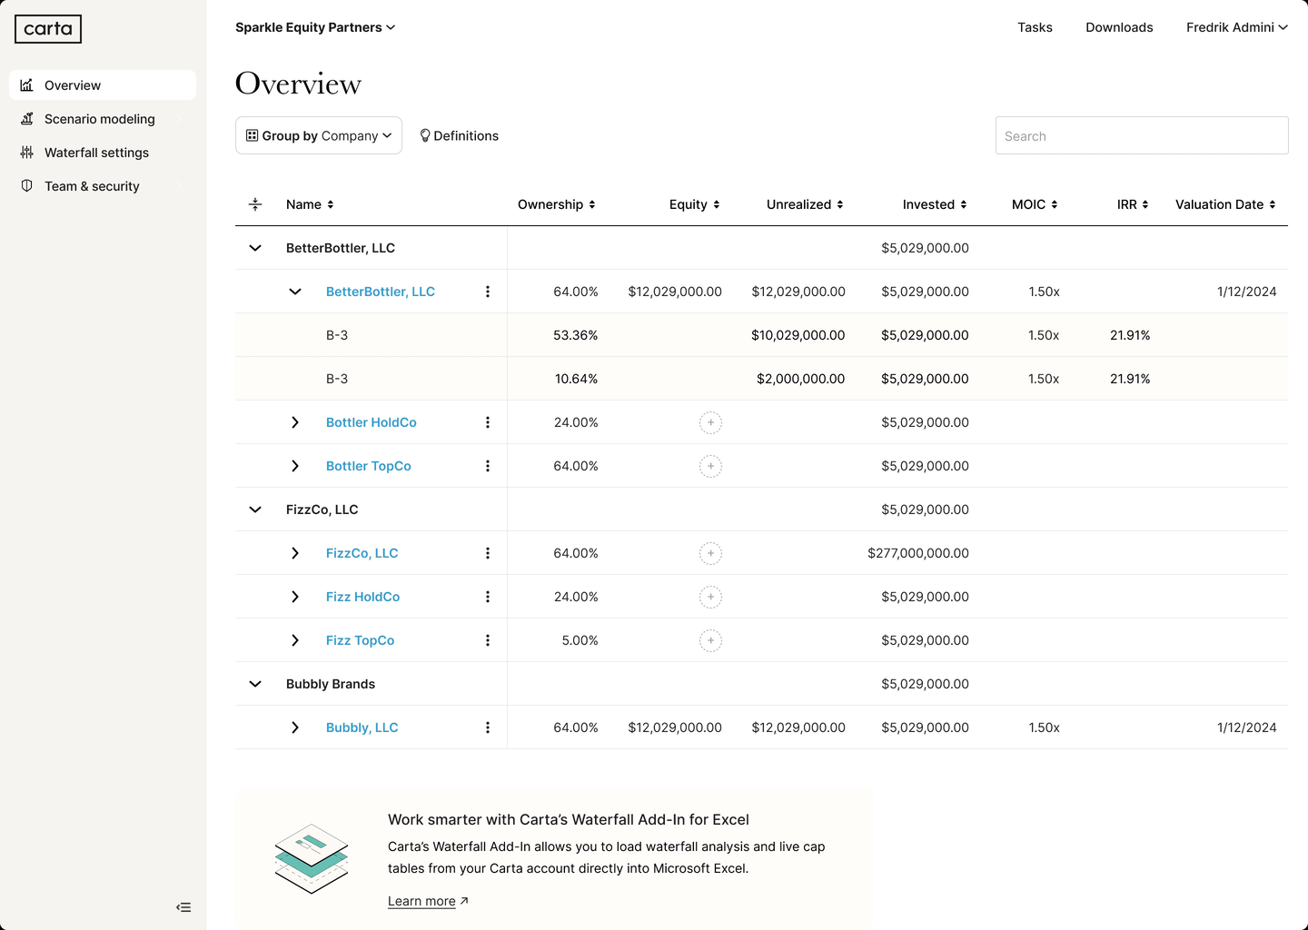
Task: Open the Definitions help
Action: point(459,135)
